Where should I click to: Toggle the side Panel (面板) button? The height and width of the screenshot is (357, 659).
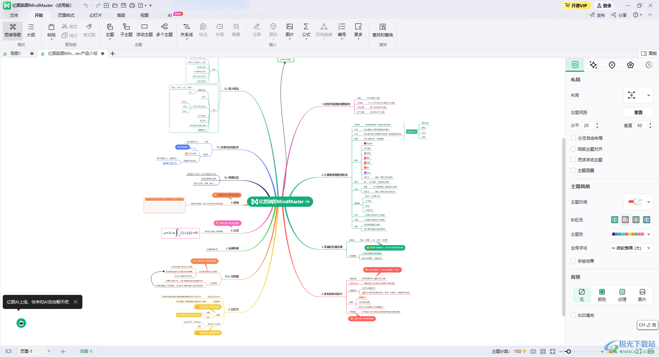click(649, 54)
